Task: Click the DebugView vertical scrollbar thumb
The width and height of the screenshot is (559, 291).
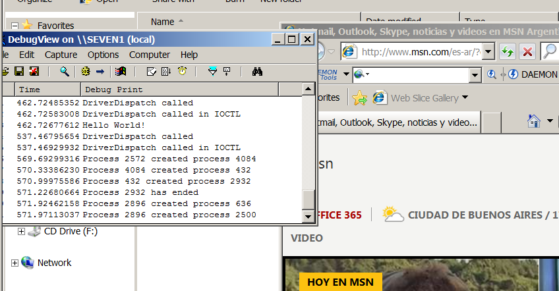Action: point(308,199)
